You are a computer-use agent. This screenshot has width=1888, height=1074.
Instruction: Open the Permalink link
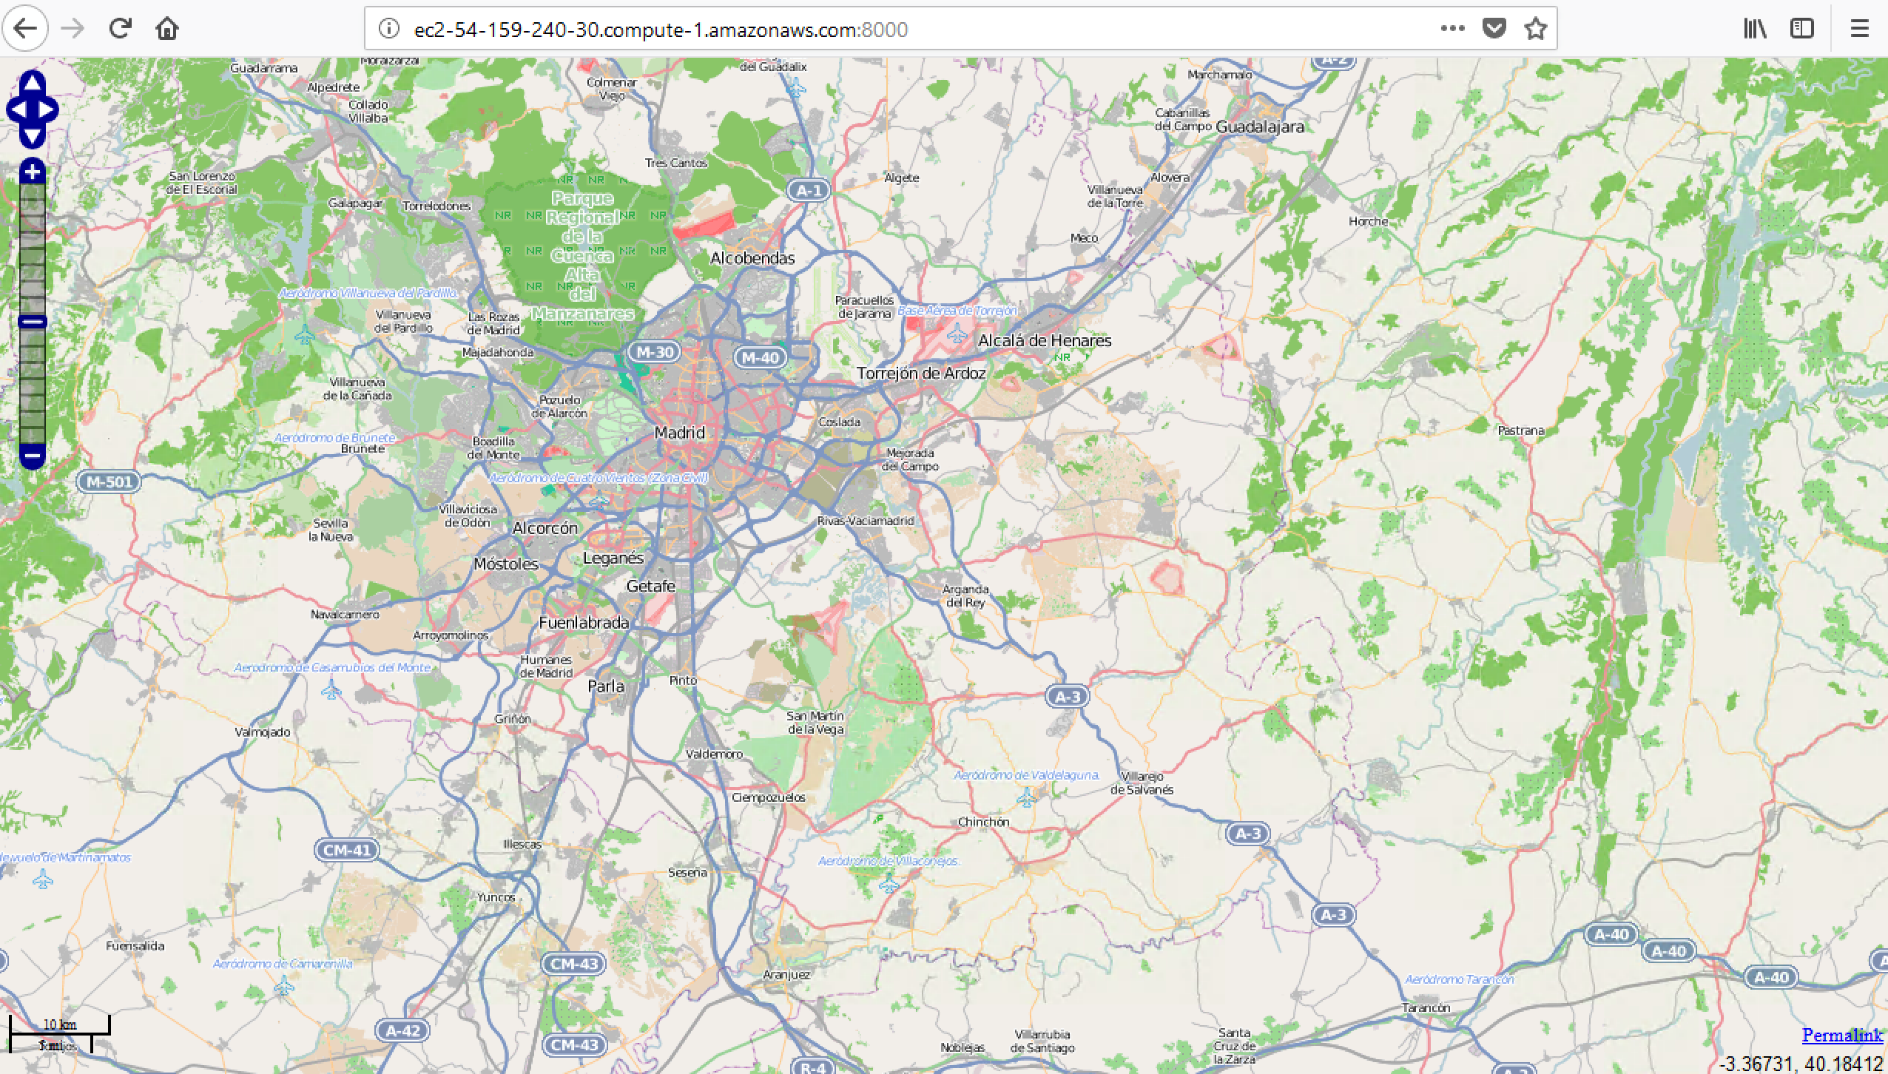pos(1842,1035)
